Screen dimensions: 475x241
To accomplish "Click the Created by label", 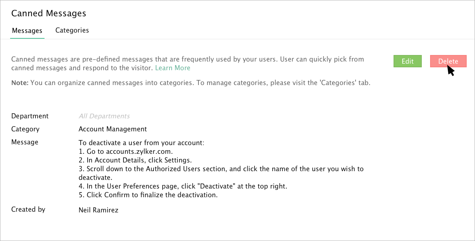I will [28, 210].
